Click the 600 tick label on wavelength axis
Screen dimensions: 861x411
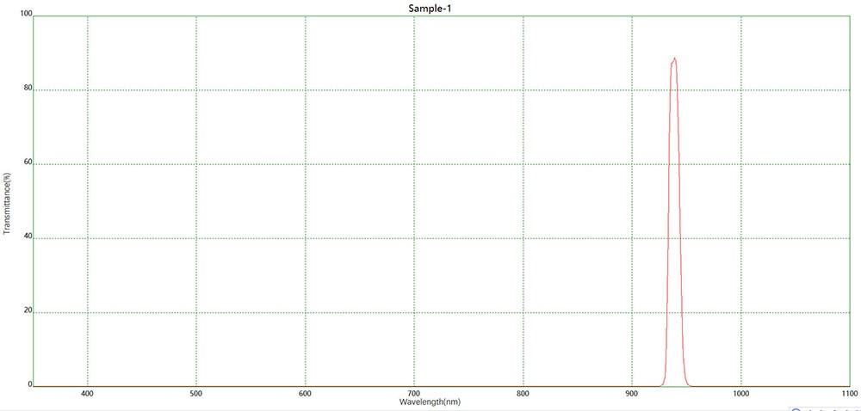point(305,393)
